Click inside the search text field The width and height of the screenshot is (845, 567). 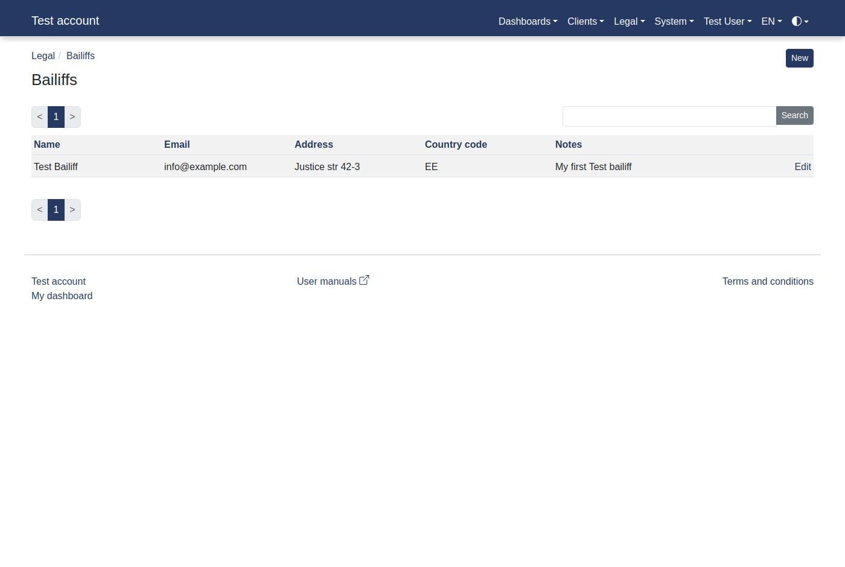[x=668, y=116]
